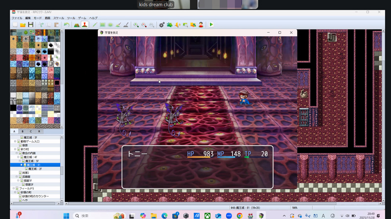The height and width of the screenshot is (219, 391).
Task: Click the Windows taskbar search box
Action: click(x=98, y=216)
